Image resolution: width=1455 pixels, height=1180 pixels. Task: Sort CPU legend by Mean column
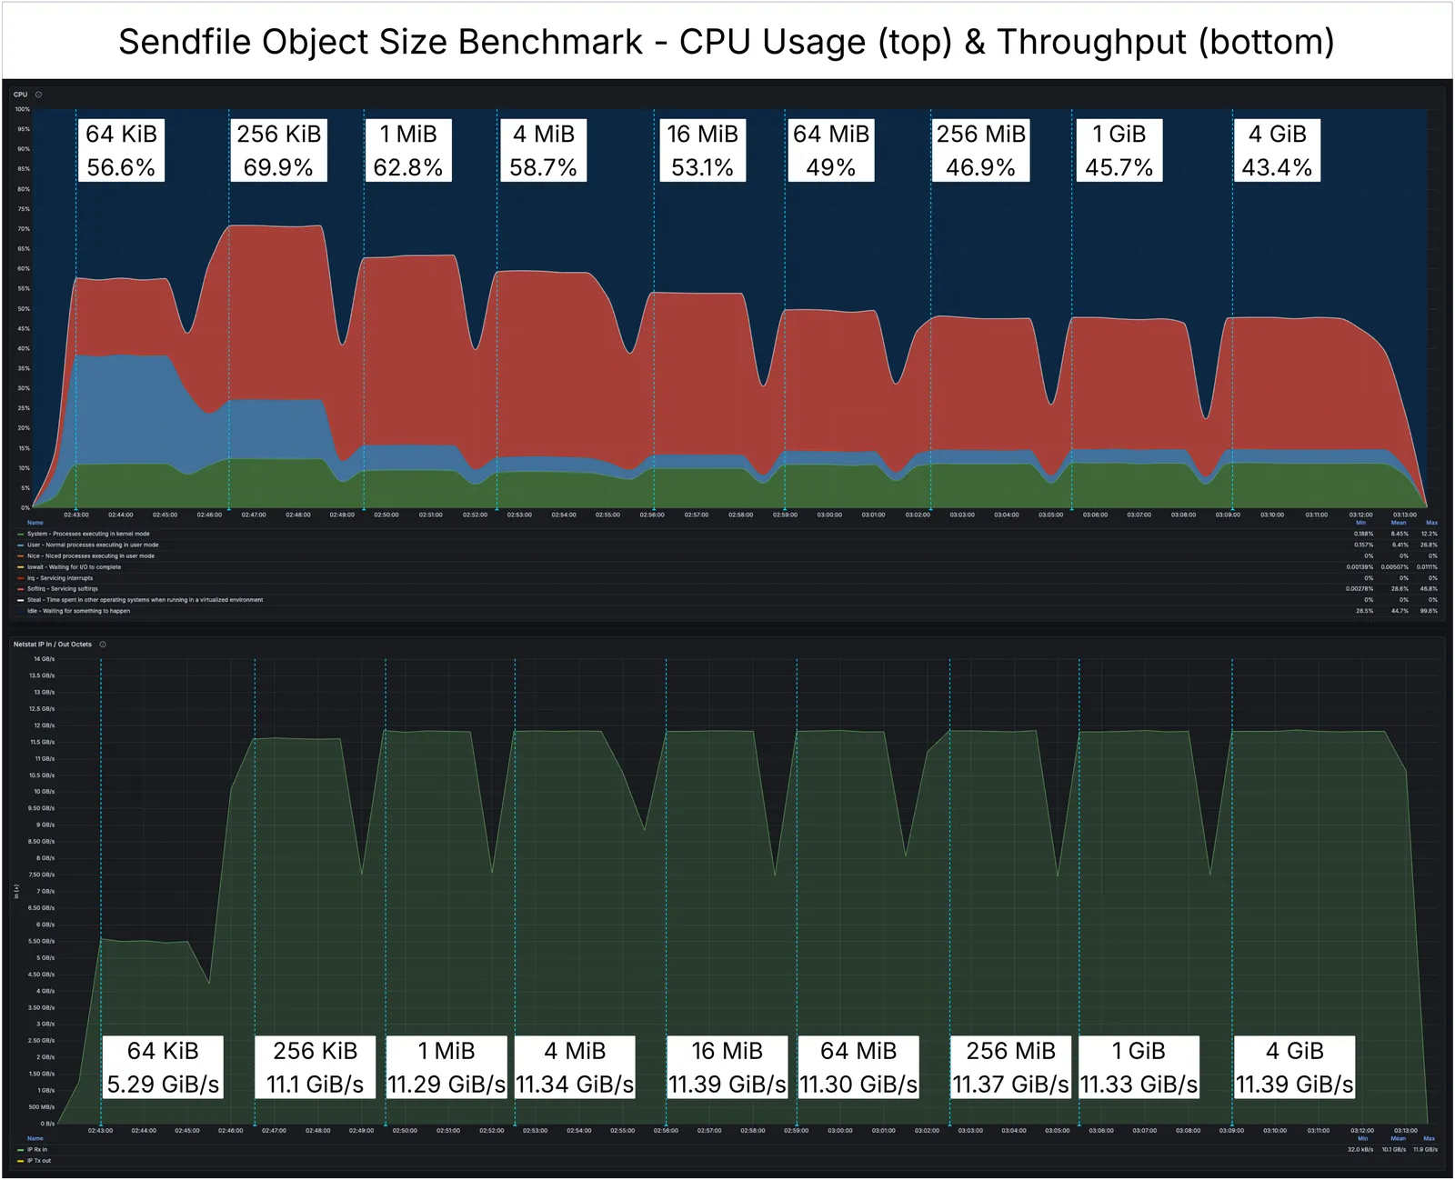point(1399,523)
